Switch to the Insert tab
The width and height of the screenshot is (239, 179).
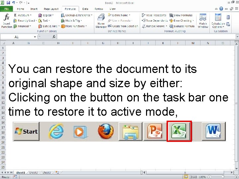pyautogui.click(x=34, y=9)
